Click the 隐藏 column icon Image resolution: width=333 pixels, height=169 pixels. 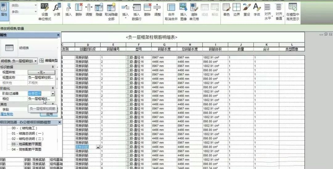99,7
